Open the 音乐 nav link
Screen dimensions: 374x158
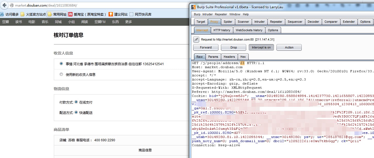coord(45,22)
